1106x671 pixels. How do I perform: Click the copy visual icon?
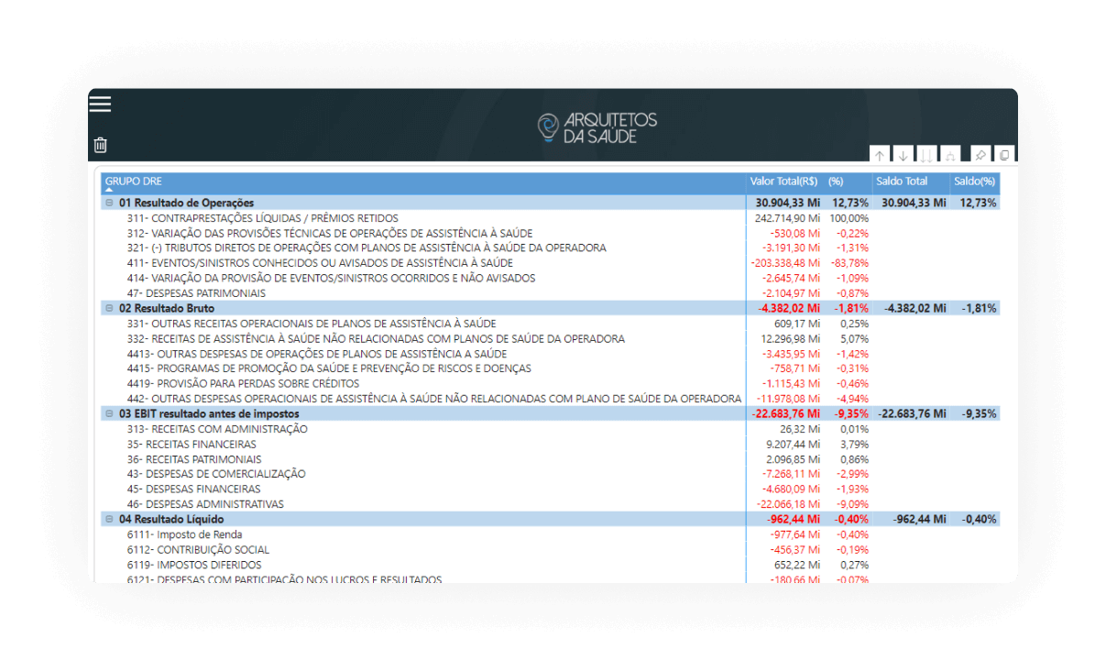point(1003,156)
